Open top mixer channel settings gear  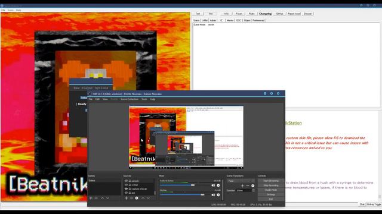(218, 185)
